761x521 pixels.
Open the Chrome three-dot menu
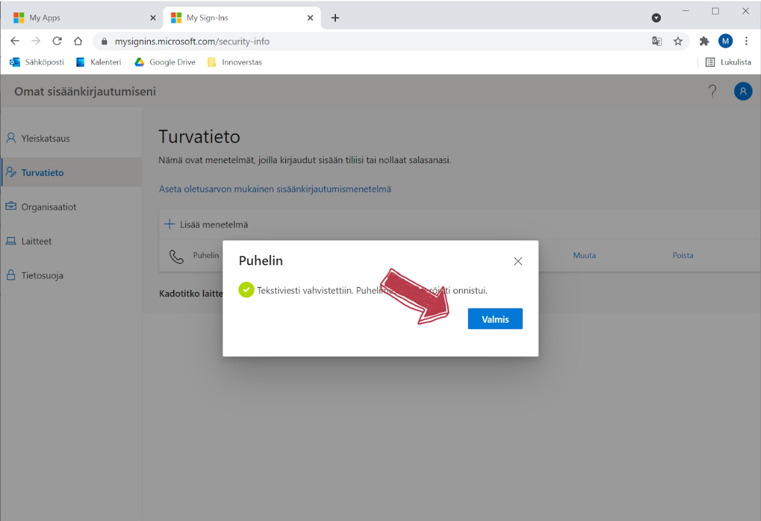coord(746,41)
